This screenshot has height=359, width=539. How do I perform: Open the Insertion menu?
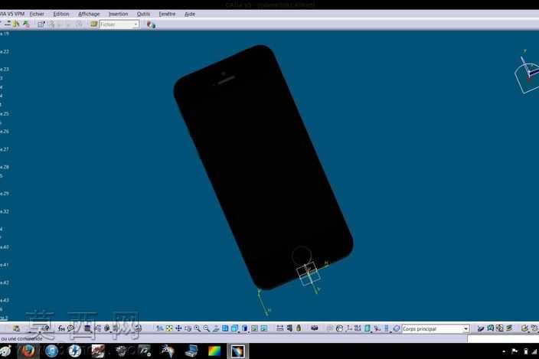tap(118, 14)
